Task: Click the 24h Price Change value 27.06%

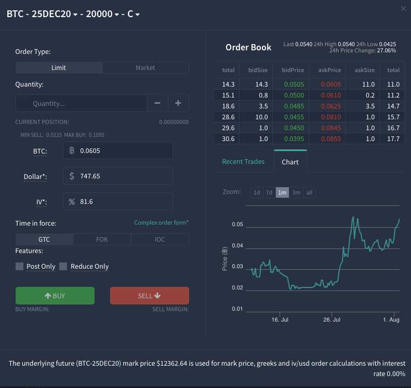Action: (x=387, y=50)
